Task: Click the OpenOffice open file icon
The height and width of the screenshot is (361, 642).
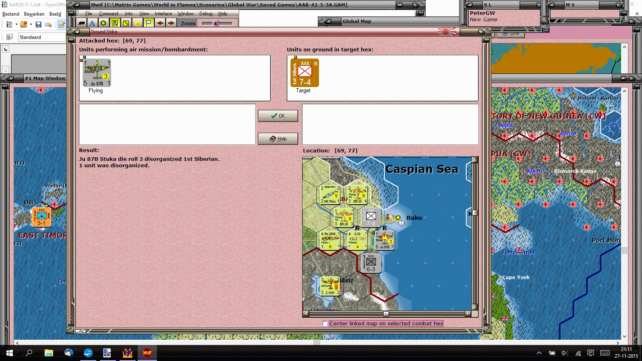Action: coord(24,24)
